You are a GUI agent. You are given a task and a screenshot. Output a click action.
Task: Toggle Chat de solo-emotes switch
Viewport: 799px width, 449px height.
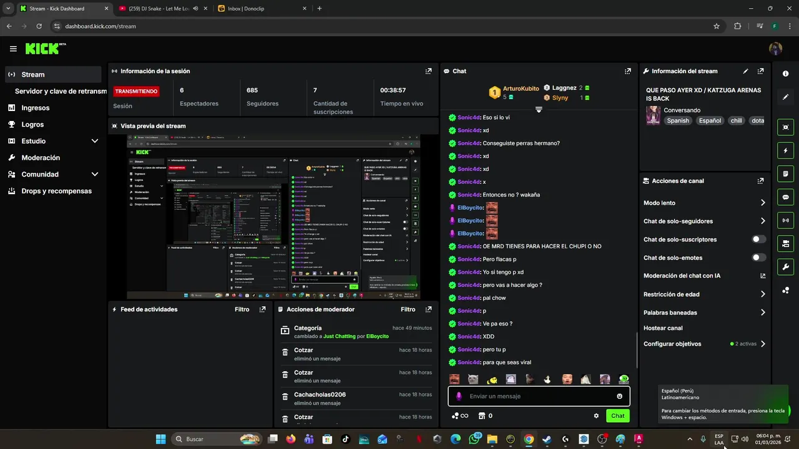pyautogui.click(x=758, y=258)
